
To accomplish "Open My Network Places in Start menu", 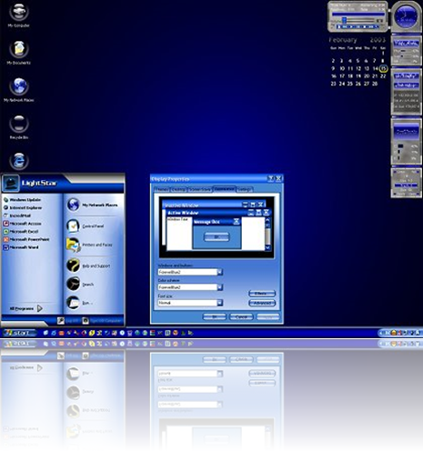I will pyautogui.click(x=92, y=205).
